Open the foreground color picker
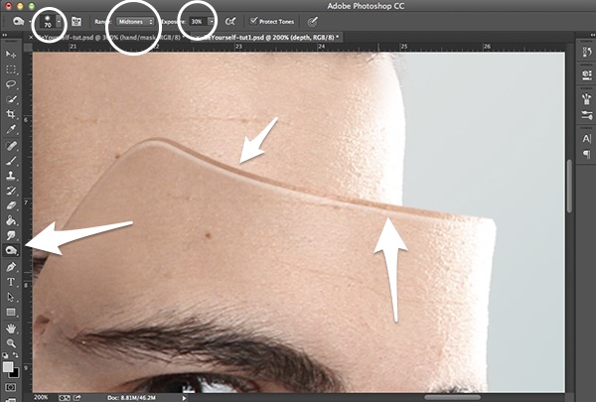The height and width of the screenshot is (402, 596). tap(8, 366)
